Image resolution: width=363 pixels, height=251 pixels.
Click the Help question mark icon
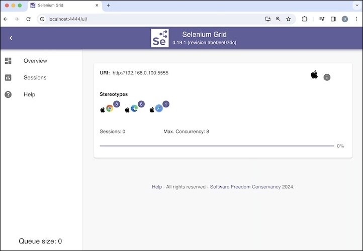(8, 94)
